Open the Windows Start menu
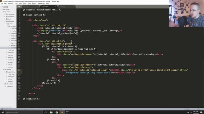 pos(3,112)
